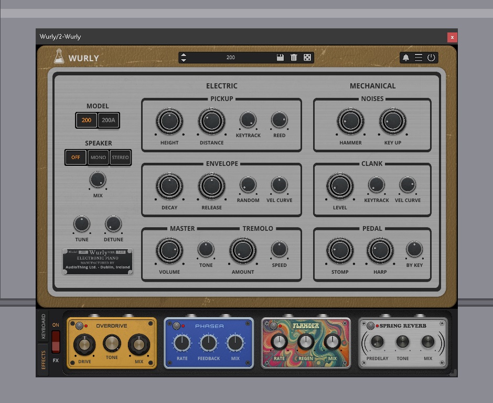Open the hamburger menu icon
The width and height of the screenshot is (493, 403).
[419, 58]
